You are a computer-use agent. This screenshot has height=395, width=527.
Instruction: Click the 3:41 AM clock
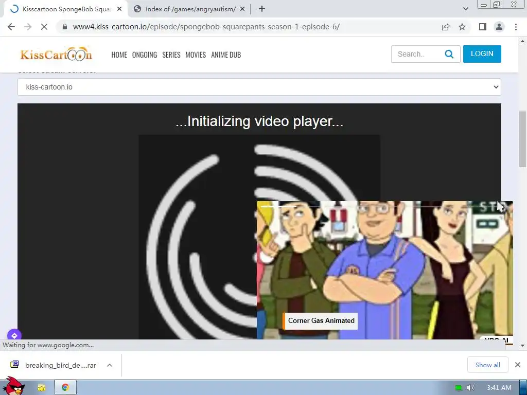[x=499, y=388]
